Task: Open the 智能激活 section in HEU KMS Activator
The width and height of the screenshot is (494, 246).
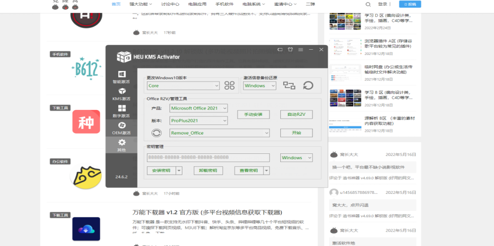Action: coord(121,77)
